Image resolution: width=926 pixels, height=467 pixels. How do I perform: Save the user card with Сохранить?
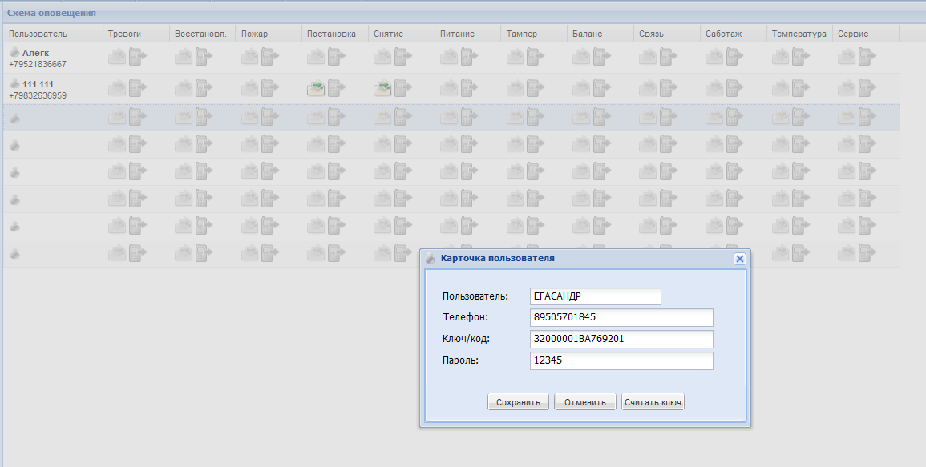[518, 402]
